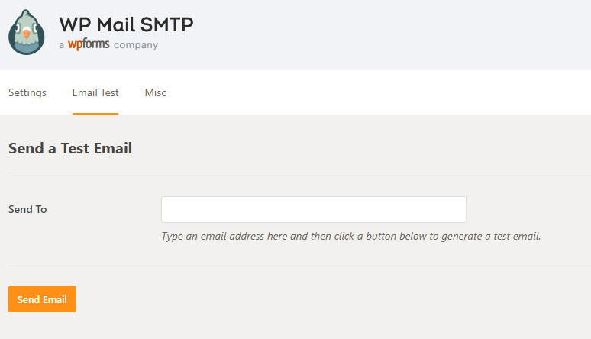
Task: Click the WP Mail SMTP title text
Action: pos(126,24)
